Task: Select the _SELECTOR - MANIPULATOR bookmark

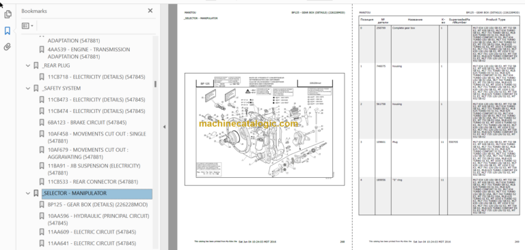Action: (x=97, y=193)
